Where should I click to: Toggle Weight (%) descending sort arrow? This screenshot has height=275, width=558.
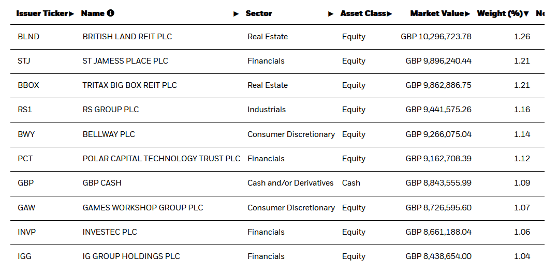point(526,14)
